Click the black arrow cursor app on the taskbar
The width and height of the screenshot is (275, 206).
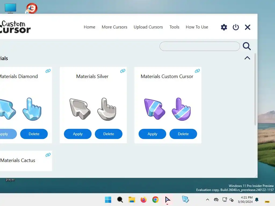click(168, 200)
